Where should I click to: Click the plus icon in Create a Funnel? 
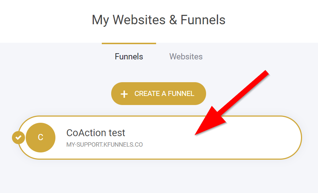pos(124,94)
